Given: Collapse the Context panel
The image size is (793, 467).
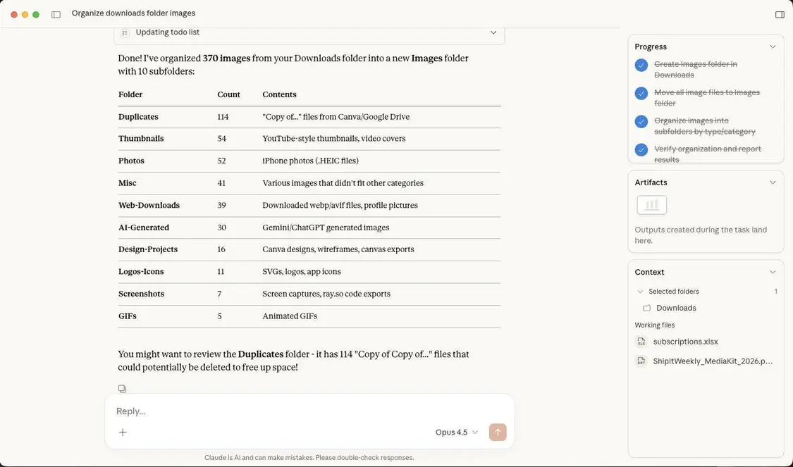Looking at the screenshot, I should [773, 273].
